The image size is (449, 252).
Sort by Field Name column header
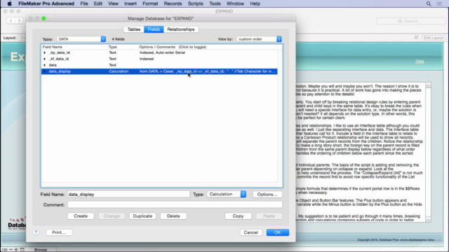click(x=53, y=47)
